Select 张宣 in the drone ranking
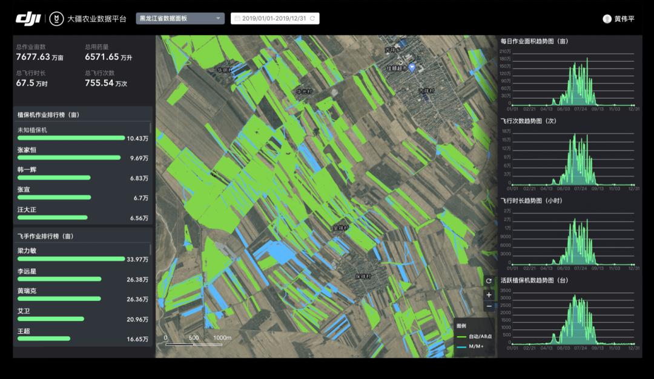 tap(24, 190)
